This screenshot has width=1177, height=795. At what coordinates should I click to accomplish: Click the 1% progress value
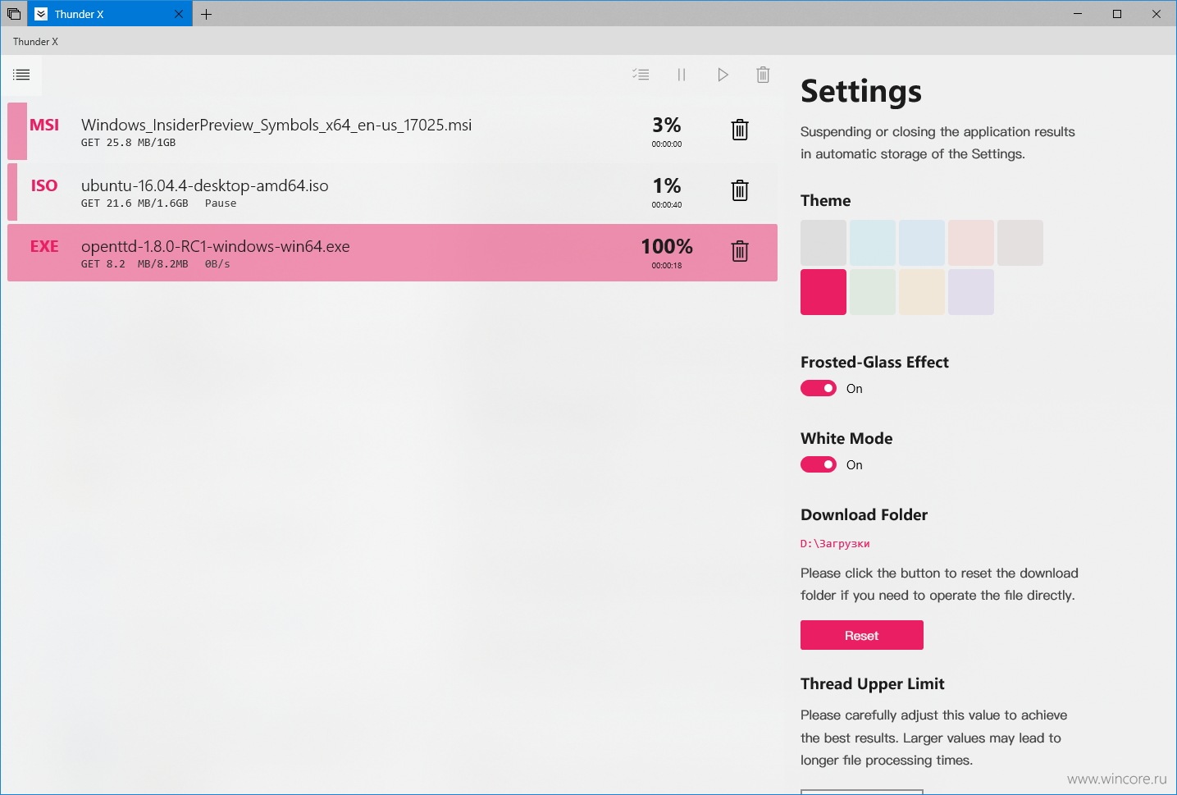(667, 185)
